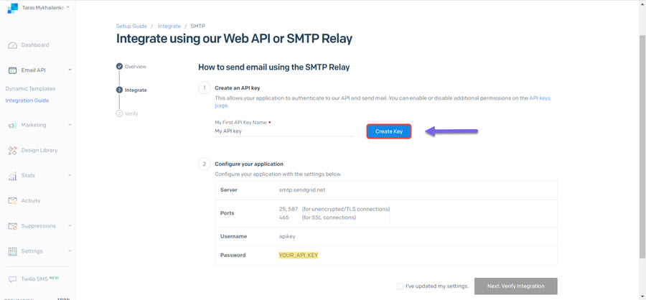The height and width of the screenshot is (300, 646).
Task: Click the Overview step label
Action: [136, 66]
